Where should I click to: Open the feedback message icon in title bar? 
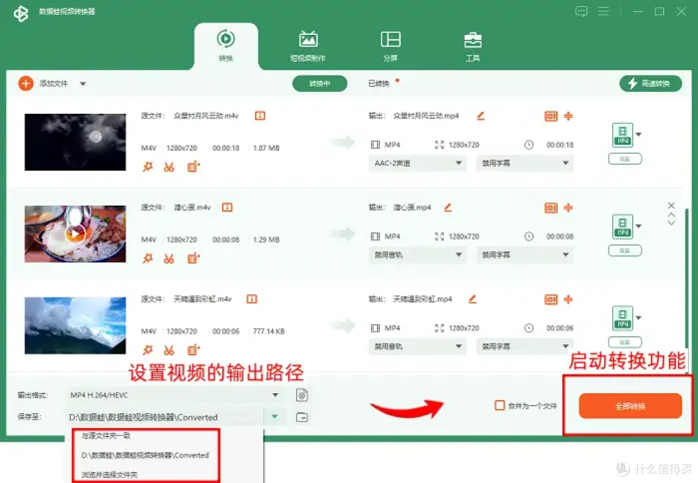point(582,11)
